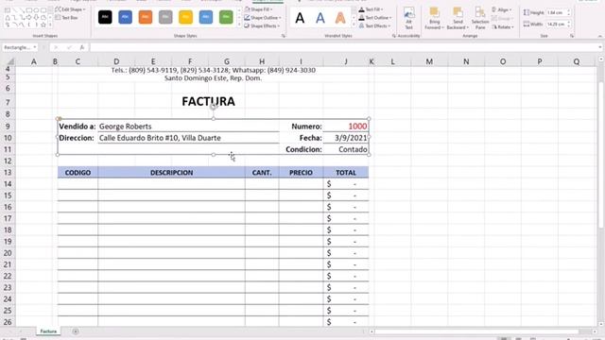Apply the orange outlined WordArt A style
Screen dimensions: 605x340
coord(340,18)
